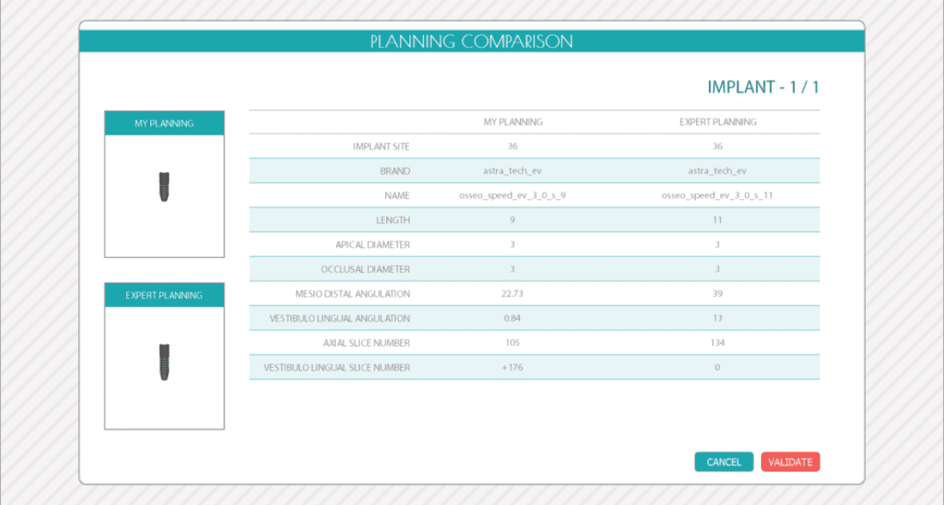Click the Brand row label
This screenshot has height=505, width=944.
[x=395, y=171]
